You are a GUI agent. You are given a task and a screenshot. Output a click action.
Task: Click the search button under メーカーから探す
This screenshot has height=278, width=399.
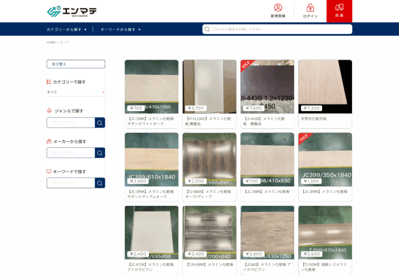(100, 153)
